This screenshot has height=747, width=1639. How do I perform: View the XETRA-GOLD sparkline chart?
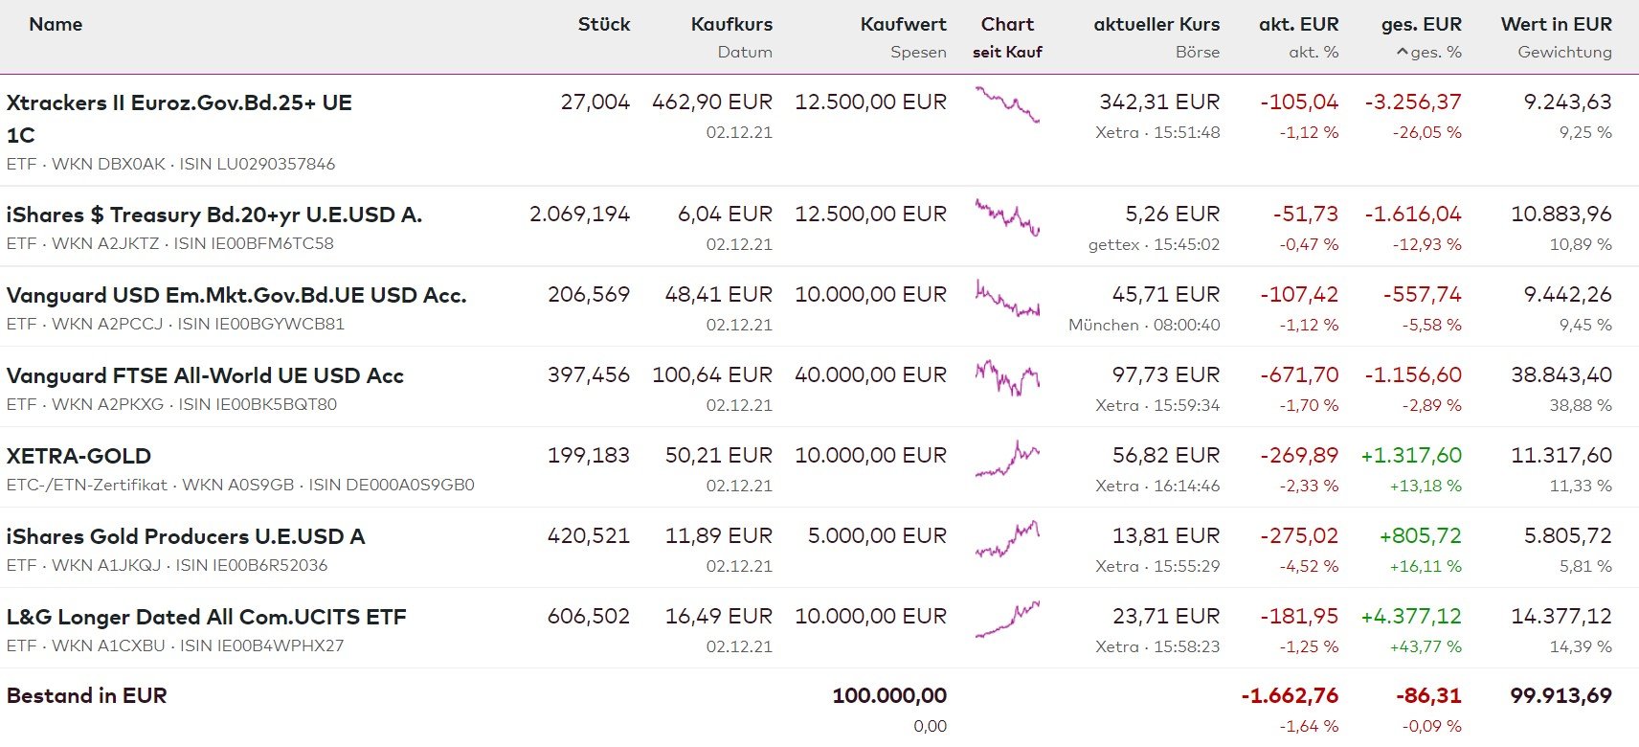(1007, 458)
